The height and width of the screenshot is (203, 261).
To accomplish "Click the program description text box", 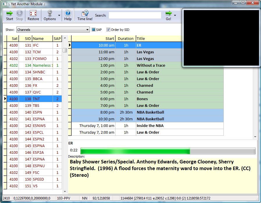I will [163, 176].
